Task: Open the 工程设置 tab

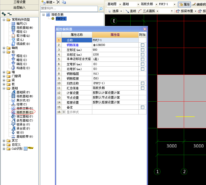Action: tap(19, 2)
